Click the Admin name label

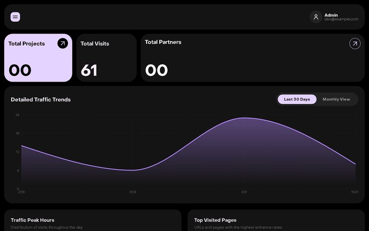[x=331, y=15]
